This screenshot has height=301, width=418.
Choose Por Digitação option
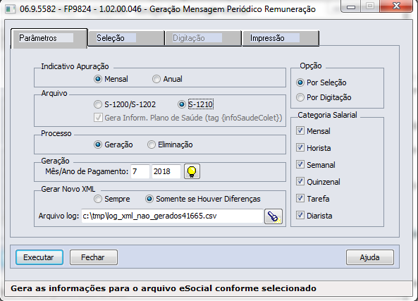[x=324, y=97]
